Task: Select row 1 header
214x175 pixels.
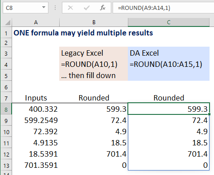Action: pyautogui.click(x=6, y=33)
